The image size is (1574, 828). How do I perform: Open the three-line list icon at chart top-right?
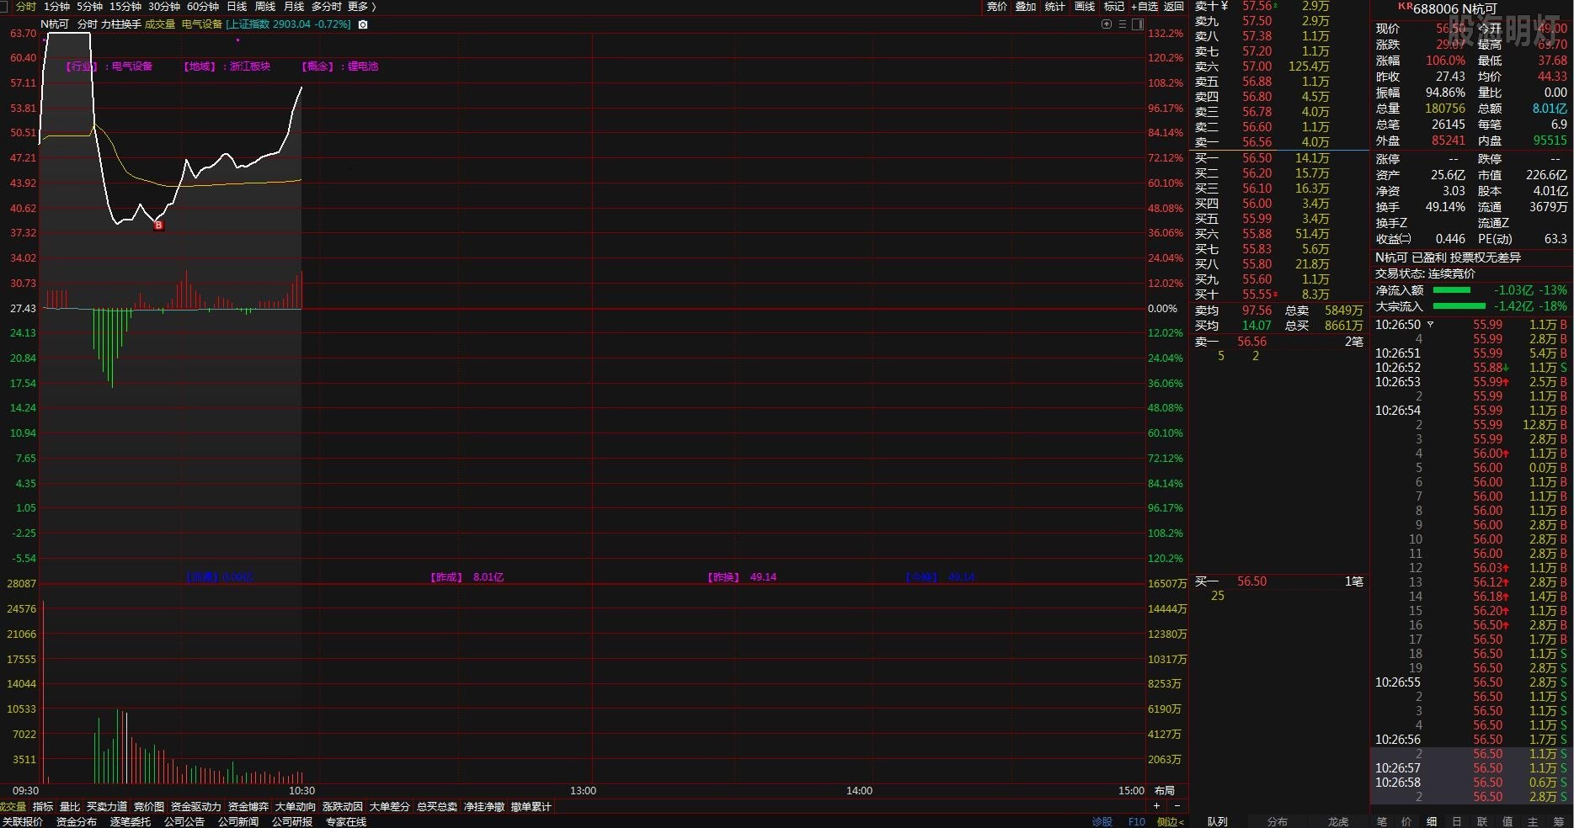(x=1122, y=24)
